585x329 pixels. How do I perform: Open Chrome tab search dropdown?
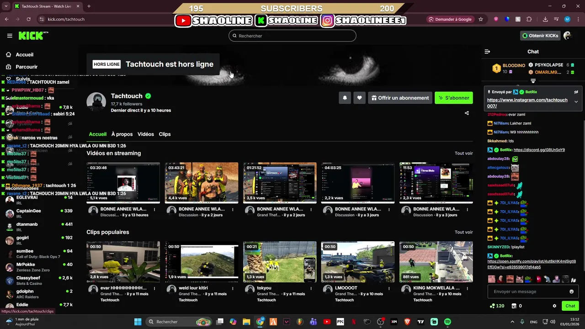[6, 6]
